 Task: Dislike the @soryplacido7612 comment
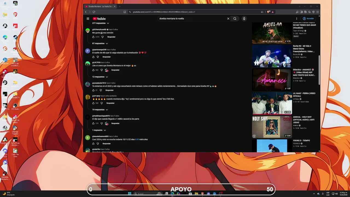101,90
